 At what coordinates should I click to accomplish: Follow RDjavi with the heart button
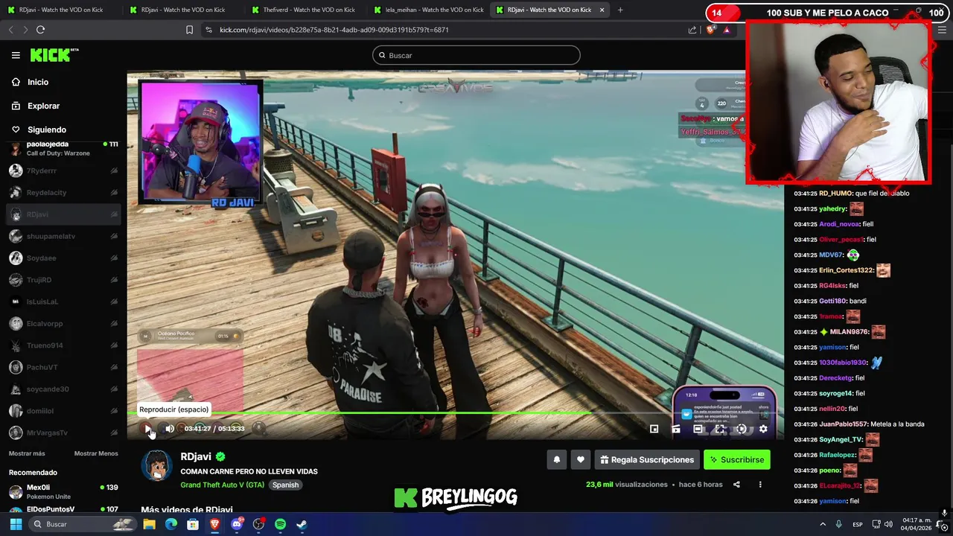click(581, 460)
